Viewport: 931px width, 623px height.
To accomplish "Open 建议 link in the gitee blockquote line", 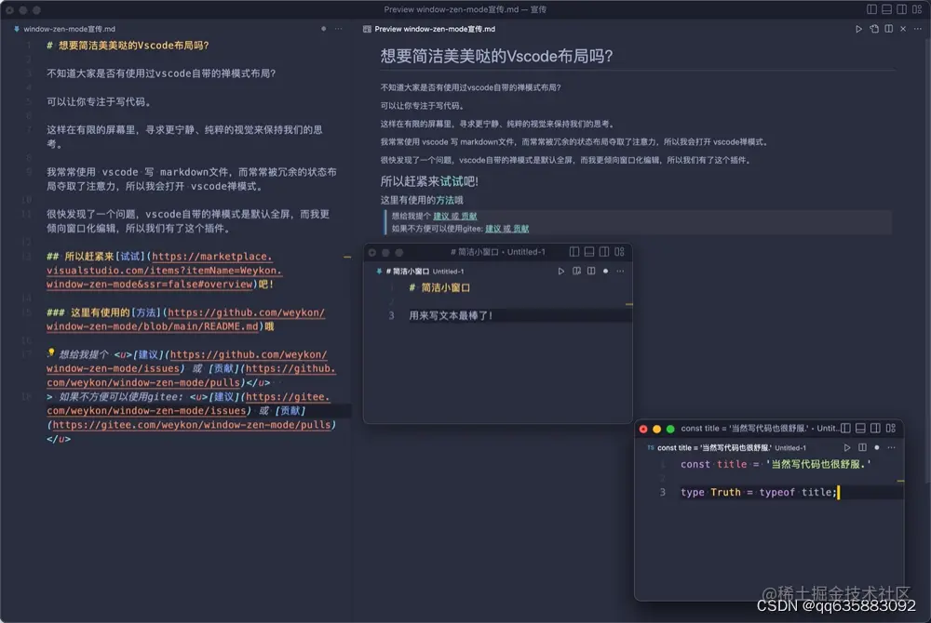I will pos(492,228).
